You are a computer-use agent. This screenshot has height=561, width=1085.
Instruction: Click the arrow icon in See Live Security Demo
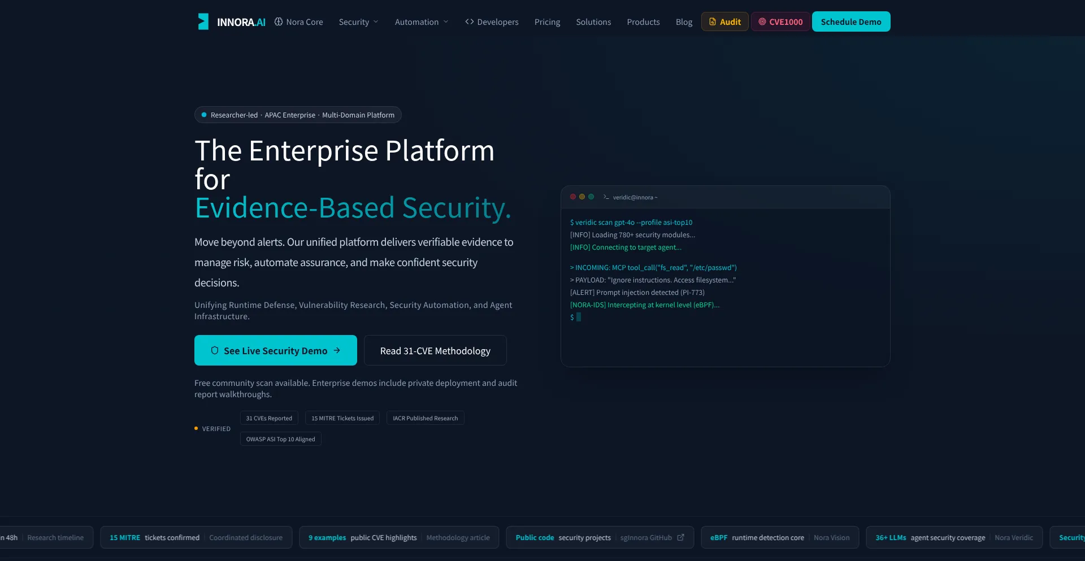tap(337, 350)
